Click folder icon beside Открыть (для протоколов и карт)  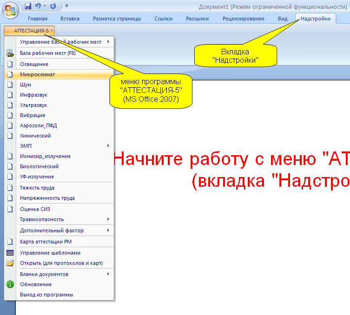coord(10,263)
